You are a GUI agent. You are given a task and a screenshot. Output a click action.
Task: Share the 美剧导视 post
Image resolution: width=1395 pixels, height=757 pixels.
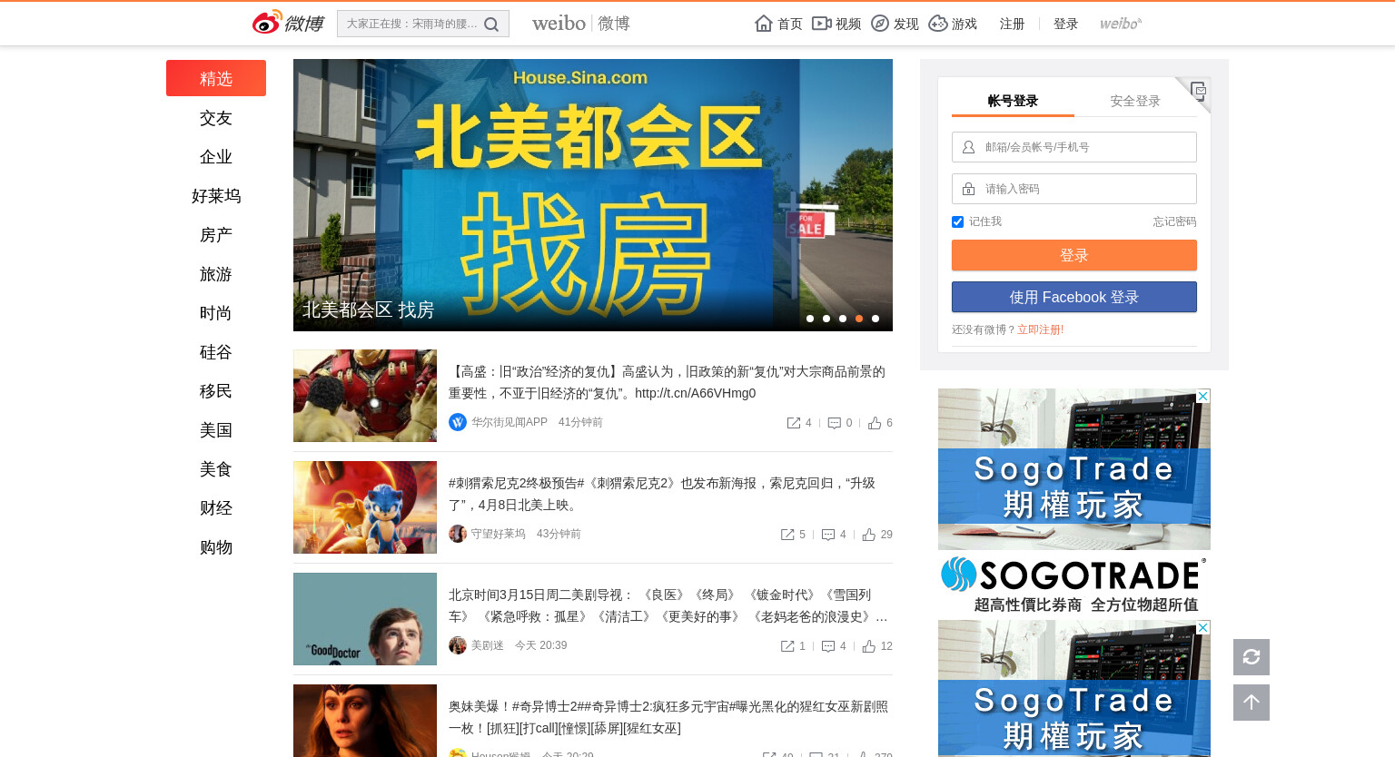(x=787, y=646)
